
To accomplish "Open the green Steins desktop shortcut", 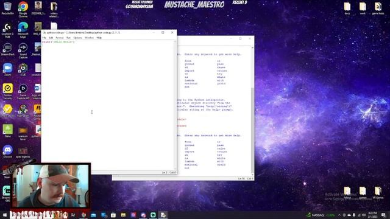I will [x=7, y=131].
